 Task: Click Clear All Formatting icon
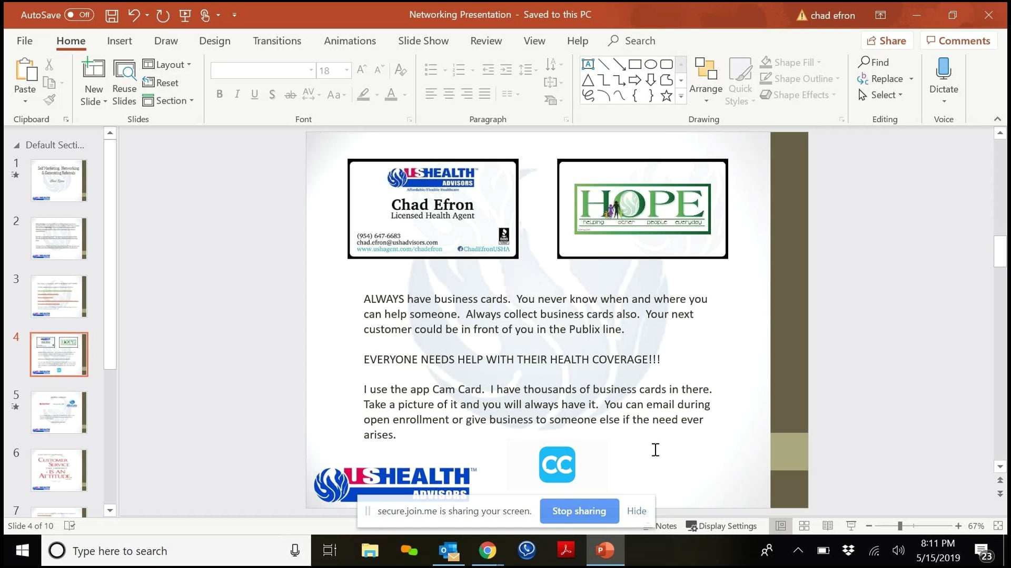[x=401, y=70]
